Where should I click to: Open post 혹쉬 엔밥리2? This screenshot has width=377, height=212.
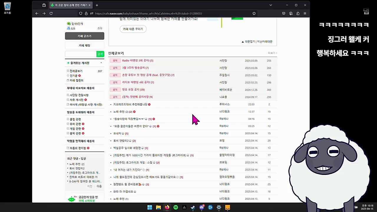click(121, 141)
